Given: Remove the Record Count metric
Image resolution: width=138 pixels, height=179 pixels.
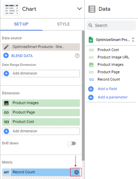Looking at the screenshot, I should tap(76, 172).
